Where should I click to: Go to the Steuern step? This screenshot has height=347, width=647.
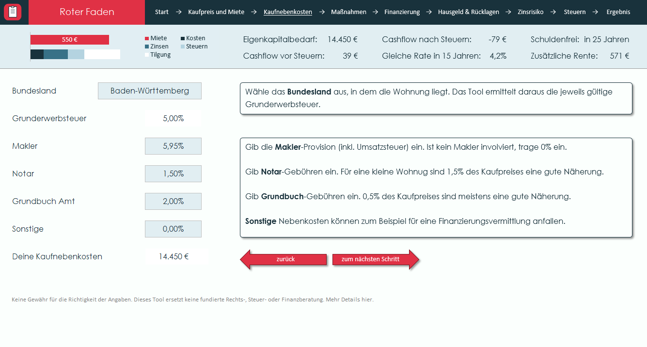[574, 12]
